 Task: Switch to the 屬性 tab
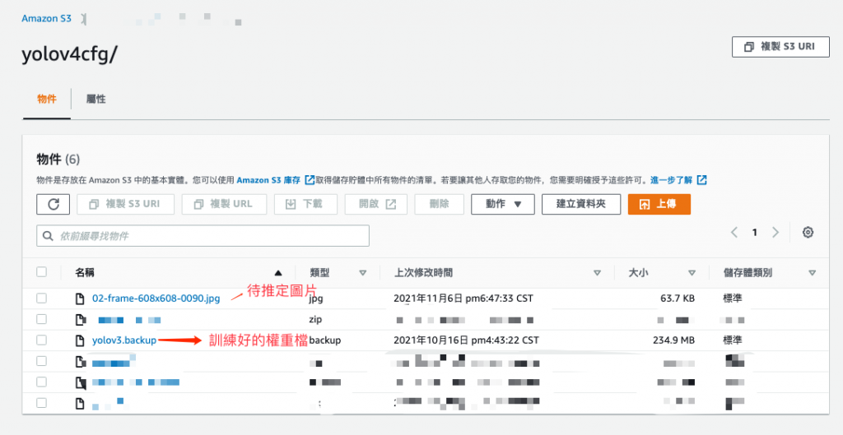95,99
